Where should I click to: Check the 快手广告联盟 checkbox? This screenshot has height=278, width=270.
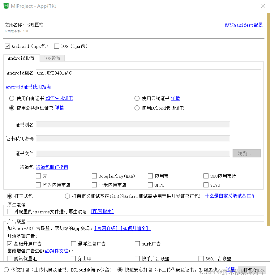pos(137,259)
